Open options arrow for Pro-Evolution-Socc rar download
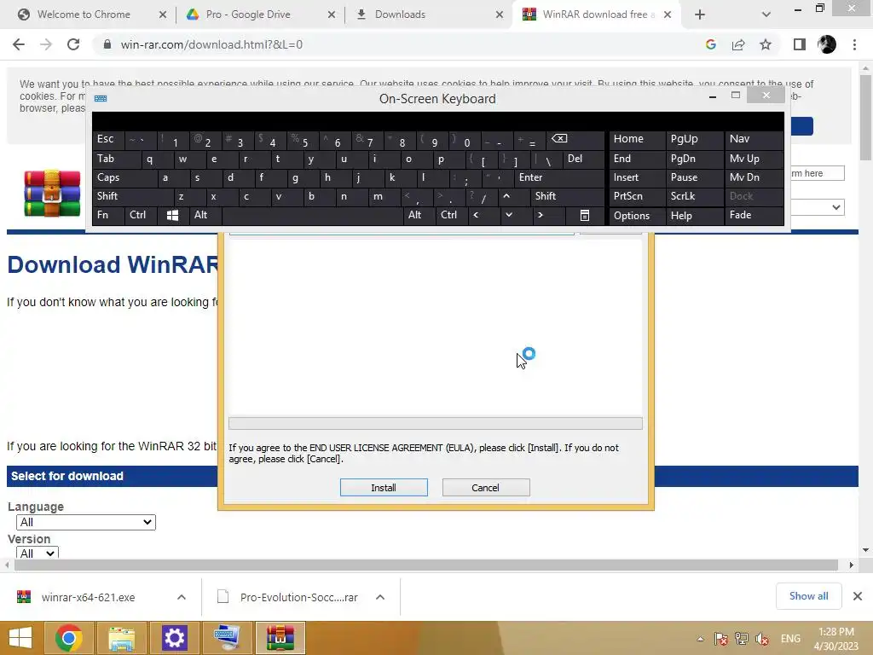This screenshot has height=655, width=873. [x=380, y=597]
